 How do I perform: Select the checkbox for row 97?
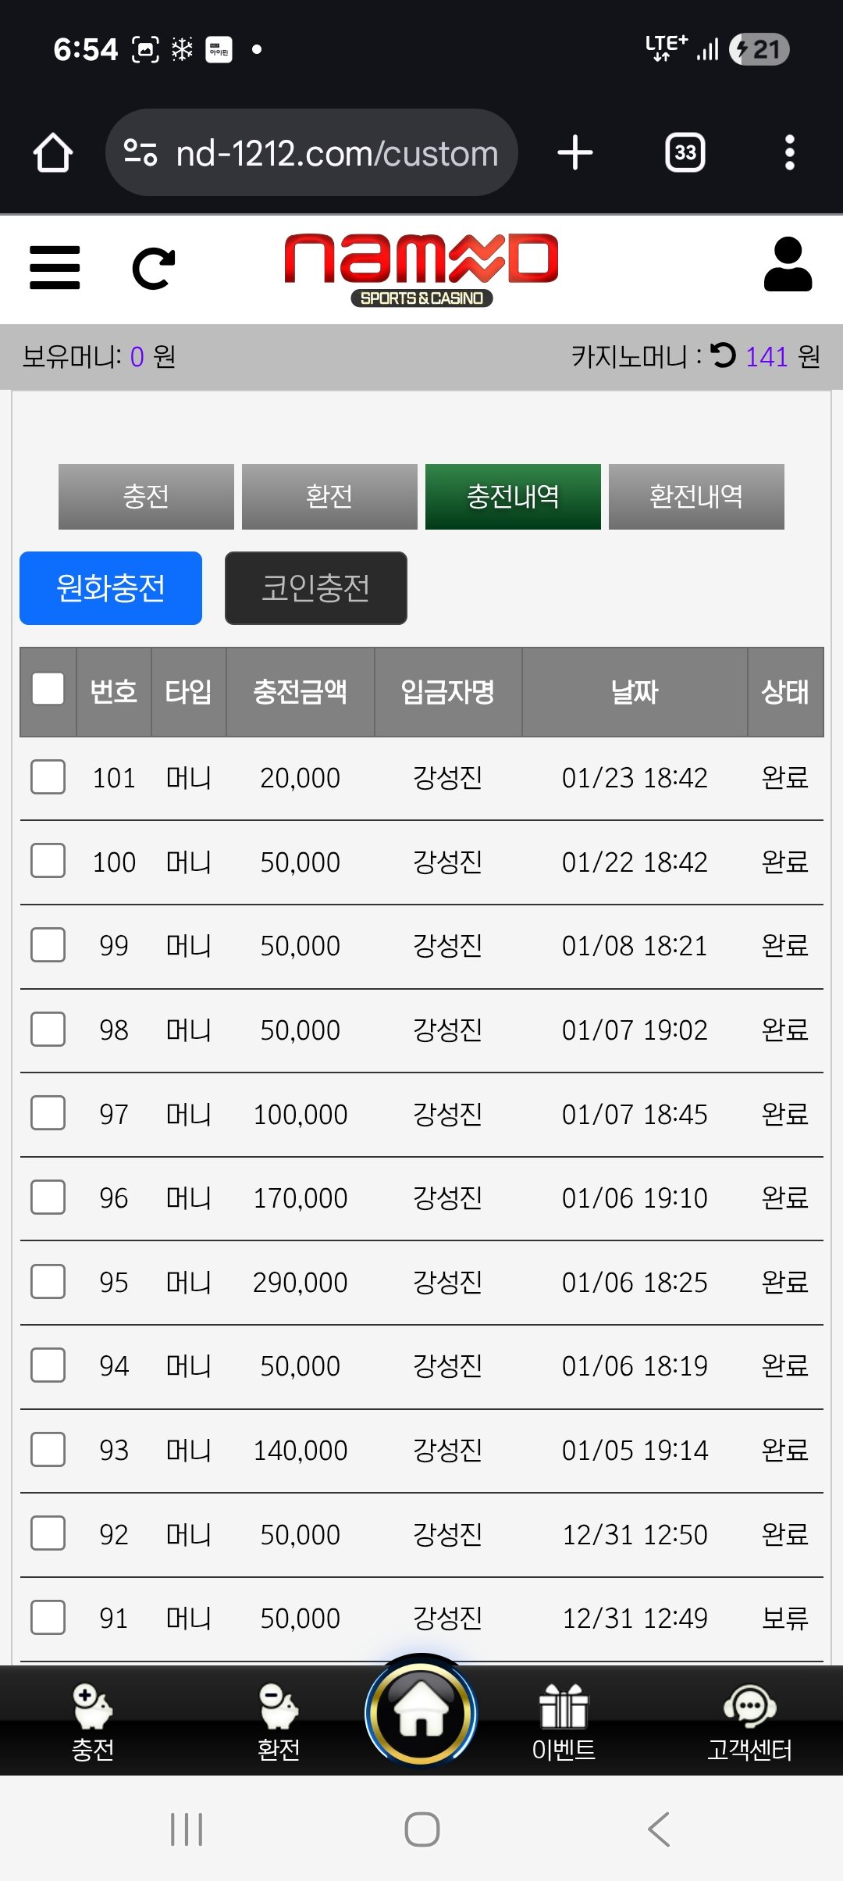click(x=48, y=1113)
